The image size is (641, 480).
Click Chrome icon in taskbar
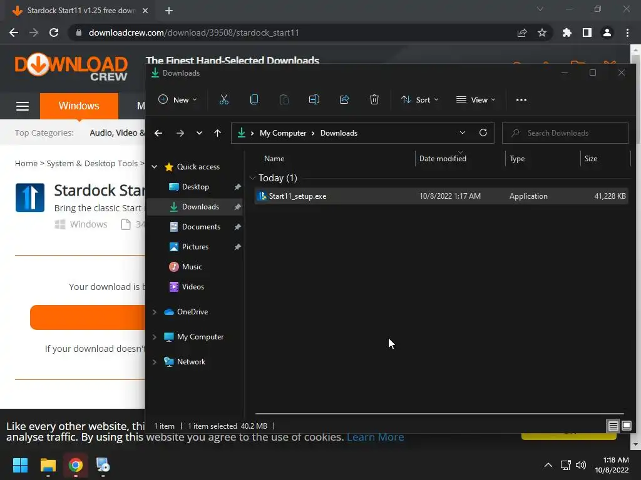pyautogui.click(x=76, y=465)
